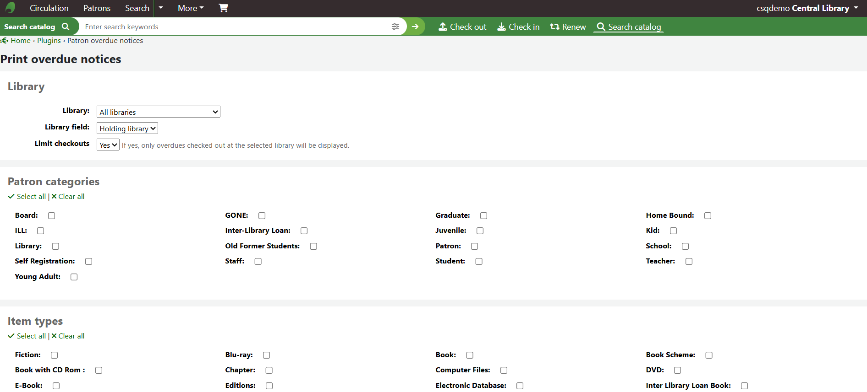This screenshot has height=392, width=867.
Task: Check the Book Scheme item type
Action: click(x=709, y=355)
